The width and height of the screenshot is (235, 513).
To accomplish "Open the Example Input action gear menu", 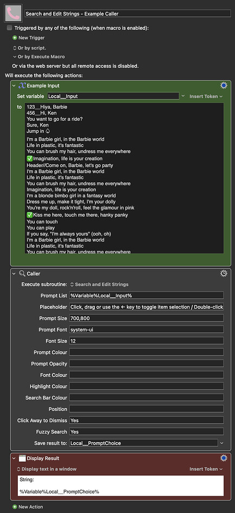I will click(224, 86).
